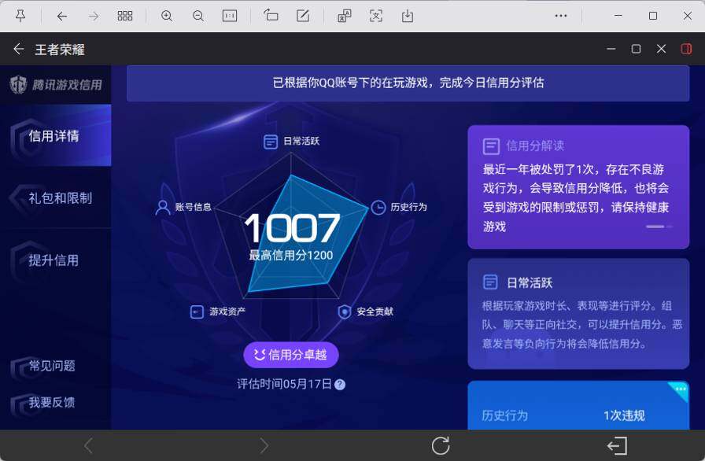
Task: Click the bottom bar exit arrow icon
Action: pos(618,446)
